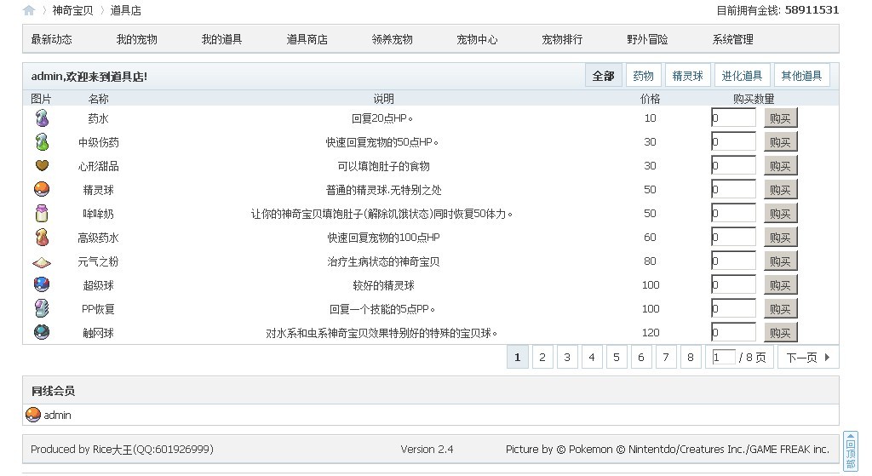Focus quantity field for 哞哞奶
The width and height of the screenshot is (872, 476).
733,214
